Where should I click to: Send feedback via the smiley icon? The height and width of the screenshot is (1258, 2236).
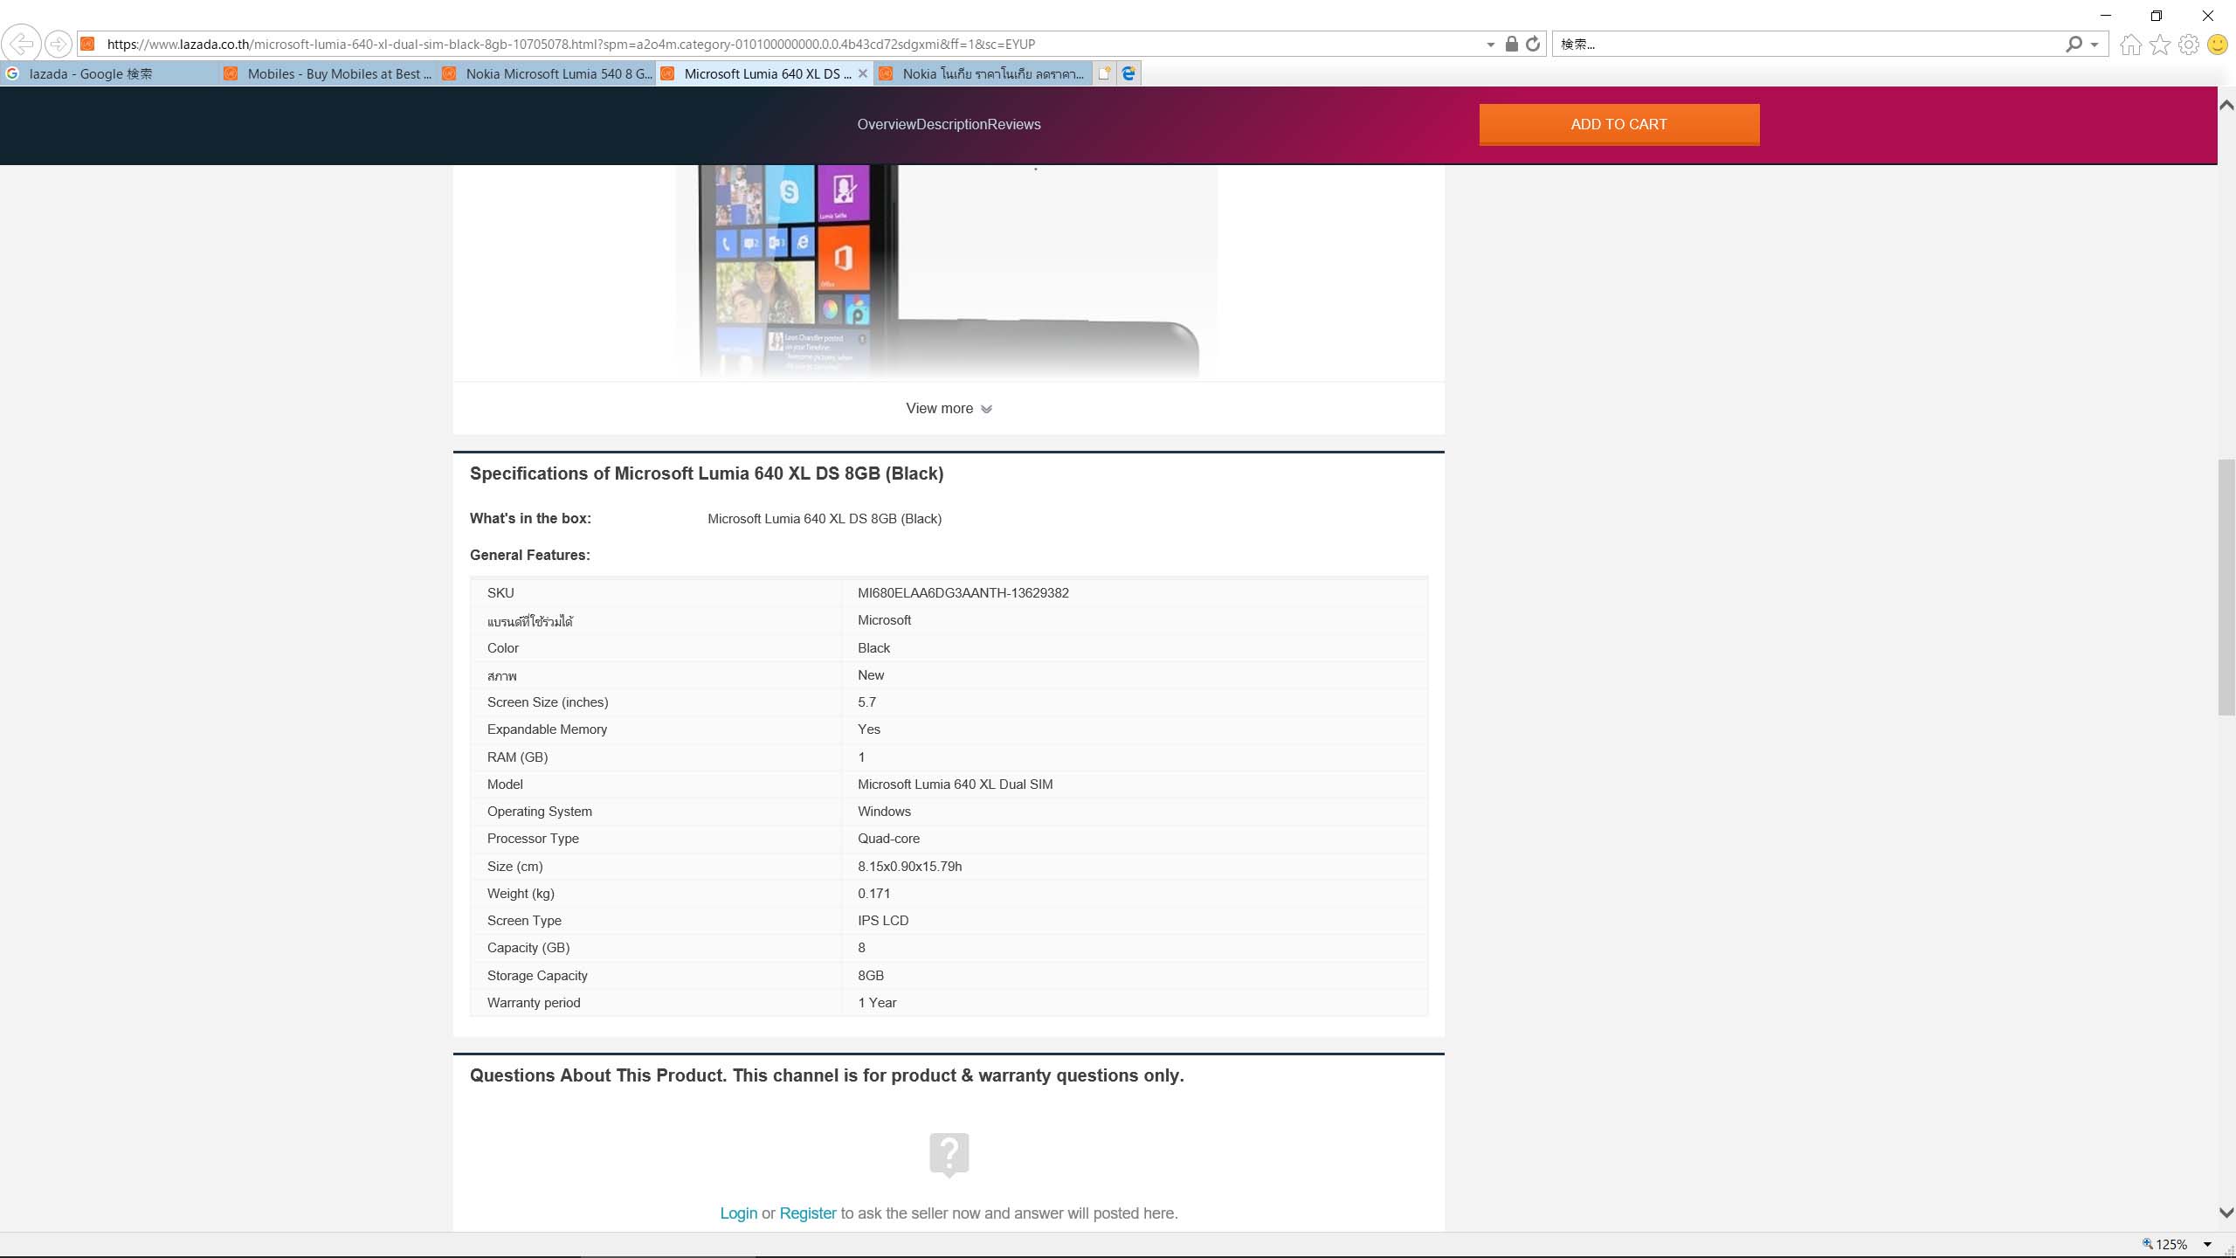point(2218,44)
